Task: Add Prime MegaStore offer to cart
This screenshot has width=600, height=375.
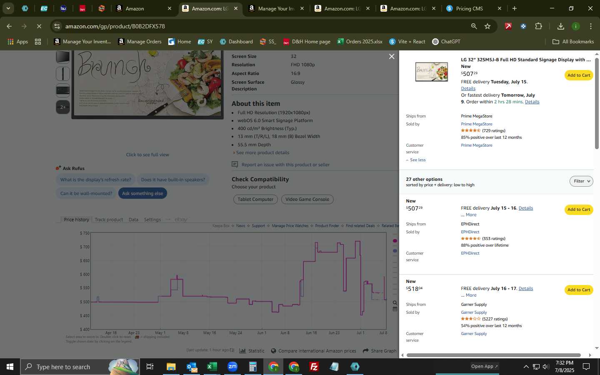Action: click(x=579, y=75)
